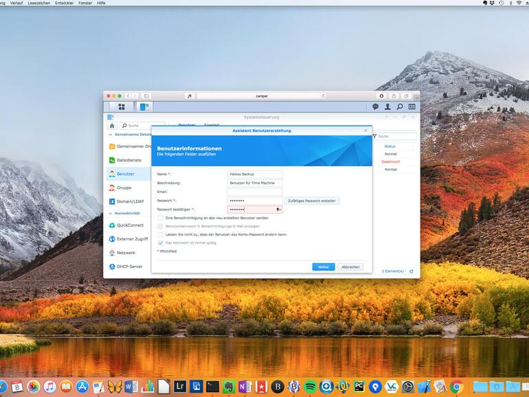Open the DSM widgets panel icon
529x397 pixels.
click(412, 106)
